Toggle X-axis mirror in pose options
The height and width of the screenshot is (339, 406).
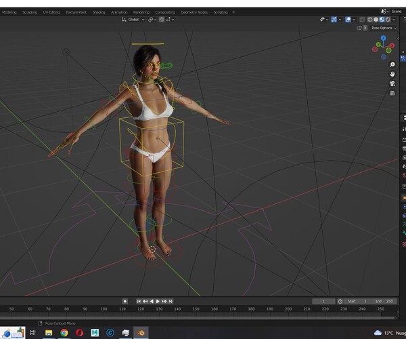(365, 28)
